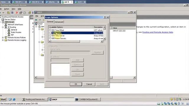
Task: Switch to Routing and Remote Access taskbar button
Action: [35, 100]
